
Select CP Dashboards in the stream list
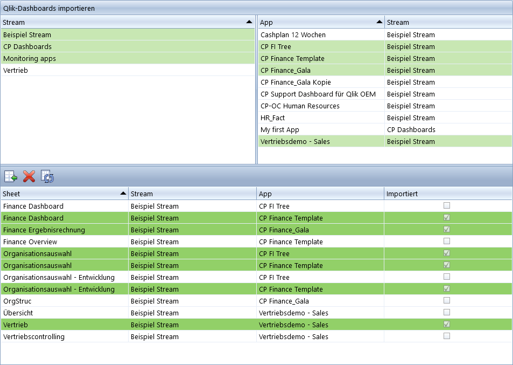[128, 46]
